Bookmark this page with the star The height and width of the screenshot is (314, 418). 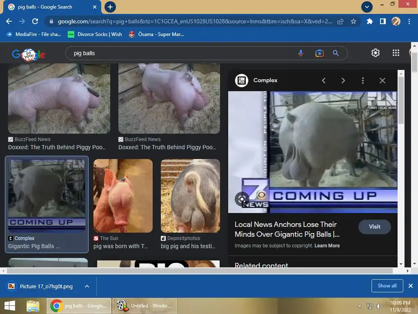(354, 21)
